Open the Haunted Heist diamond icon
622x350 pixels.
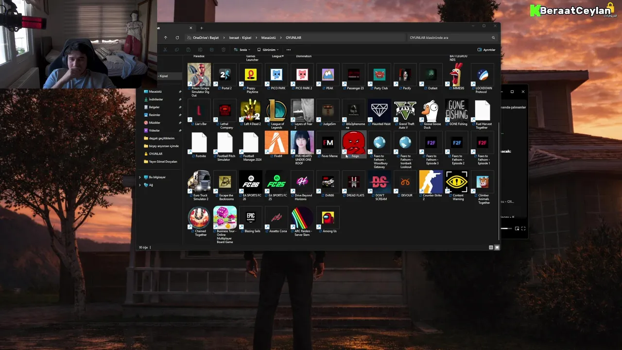(380, 112)
